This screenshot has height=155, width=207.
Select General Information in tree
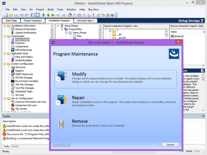(x=26, y=29)
